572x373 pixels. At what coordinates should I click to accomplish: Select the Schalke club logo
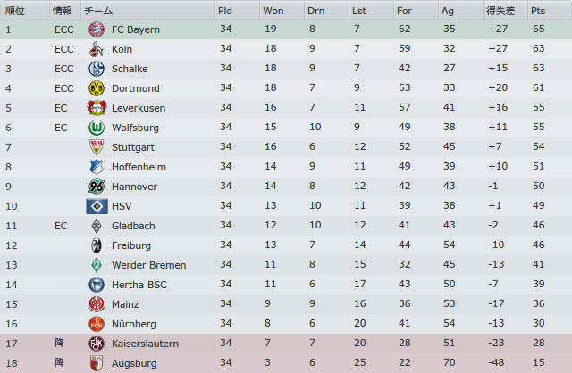97,69
